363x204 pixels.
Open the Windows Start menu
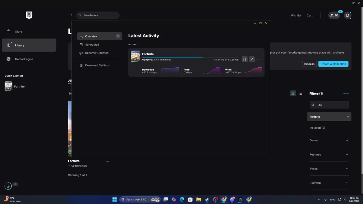click(x=115, y=199)
